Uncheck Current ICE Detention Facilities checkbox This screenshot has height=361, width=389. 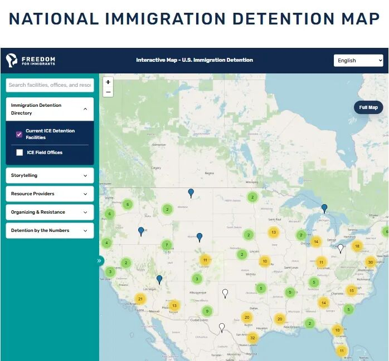[x=20, y=134]
